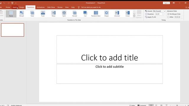The image size is (189, 106).
Task: Click Apply To All button
Action: click(x=151, y=17)
